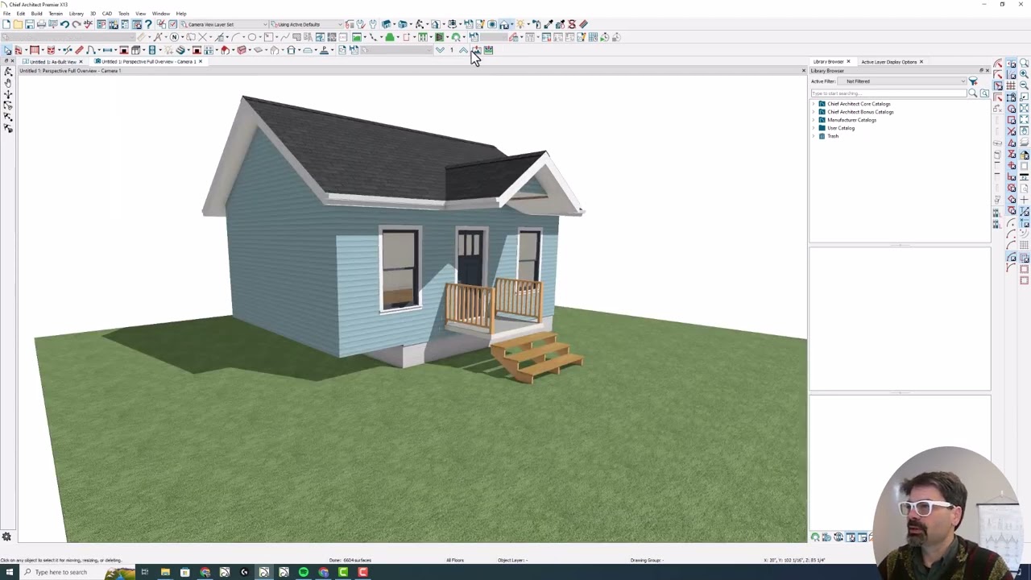
Task: Click the Windows Start button
Action: click(x=9, y=572)
